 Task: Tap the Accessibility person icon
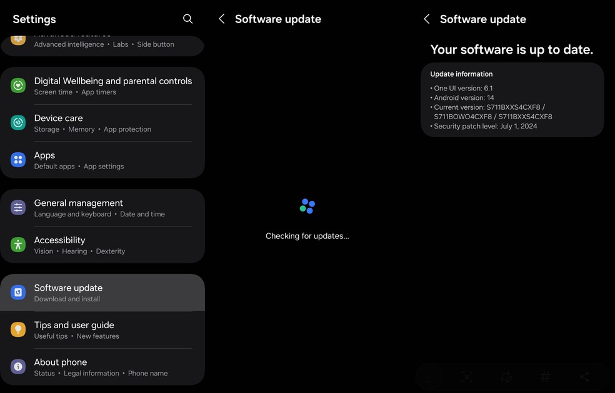pyautogui.click(x=18, y=245)
